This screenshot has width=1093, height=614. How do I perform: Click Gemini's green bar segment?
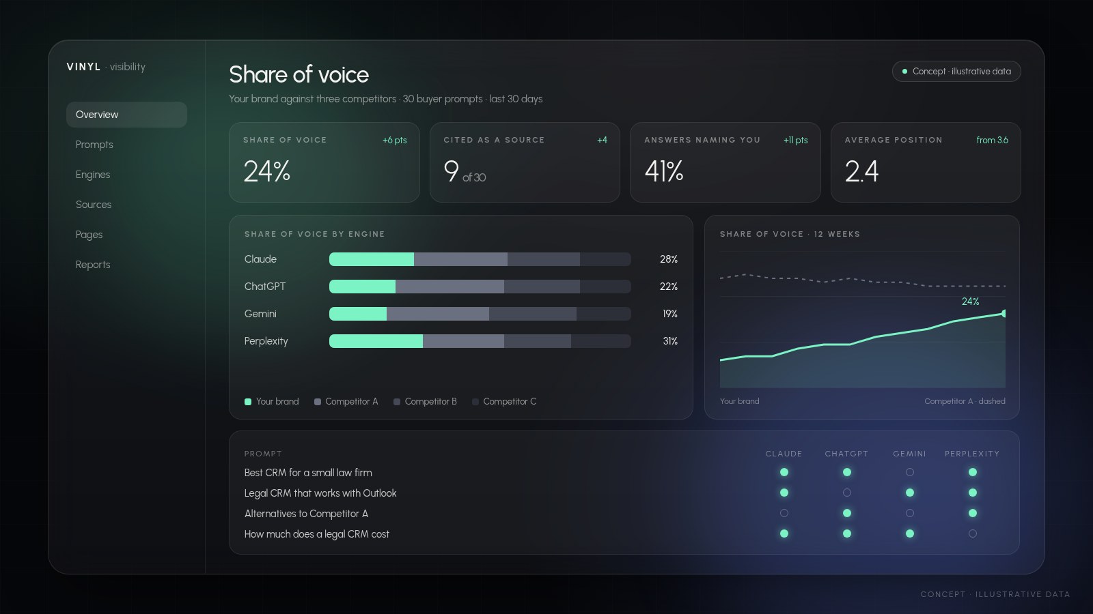coord(358,314)
